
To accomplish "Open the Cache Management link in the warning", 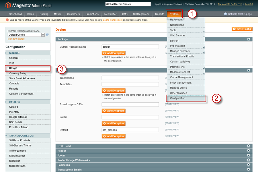I will pos(113,20).
